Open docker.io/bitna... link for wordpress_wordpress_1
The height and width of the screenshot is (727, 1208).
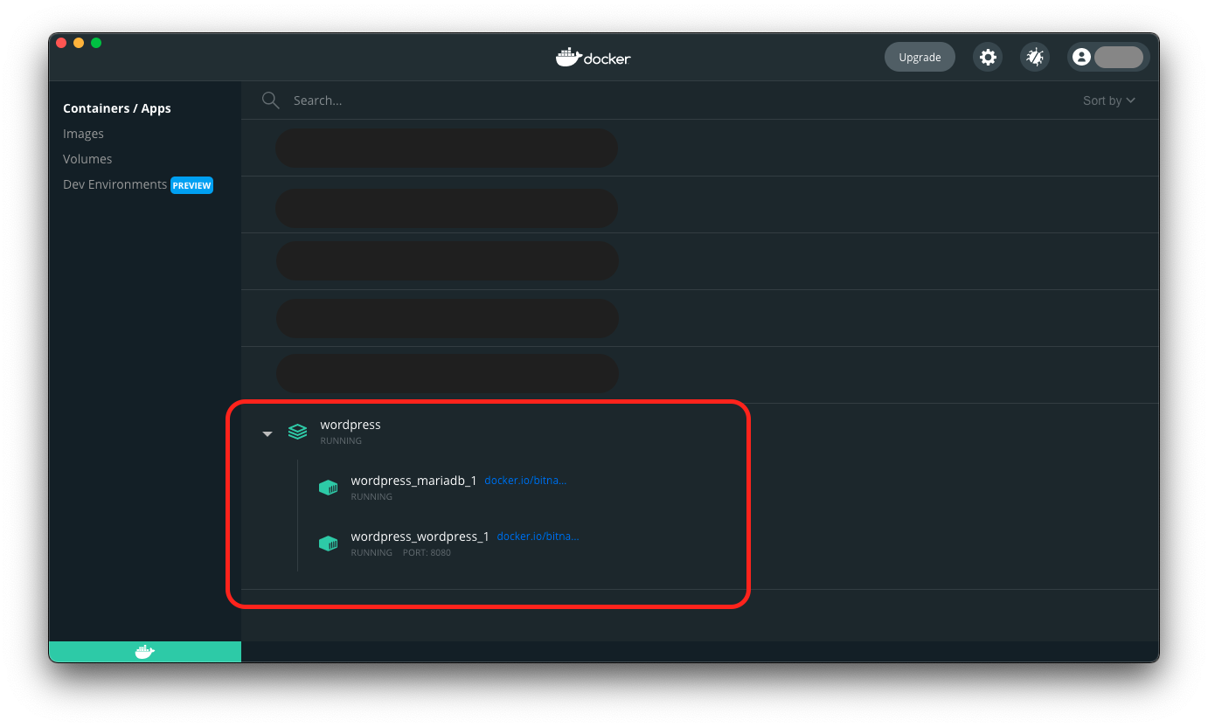coord(538,536)
